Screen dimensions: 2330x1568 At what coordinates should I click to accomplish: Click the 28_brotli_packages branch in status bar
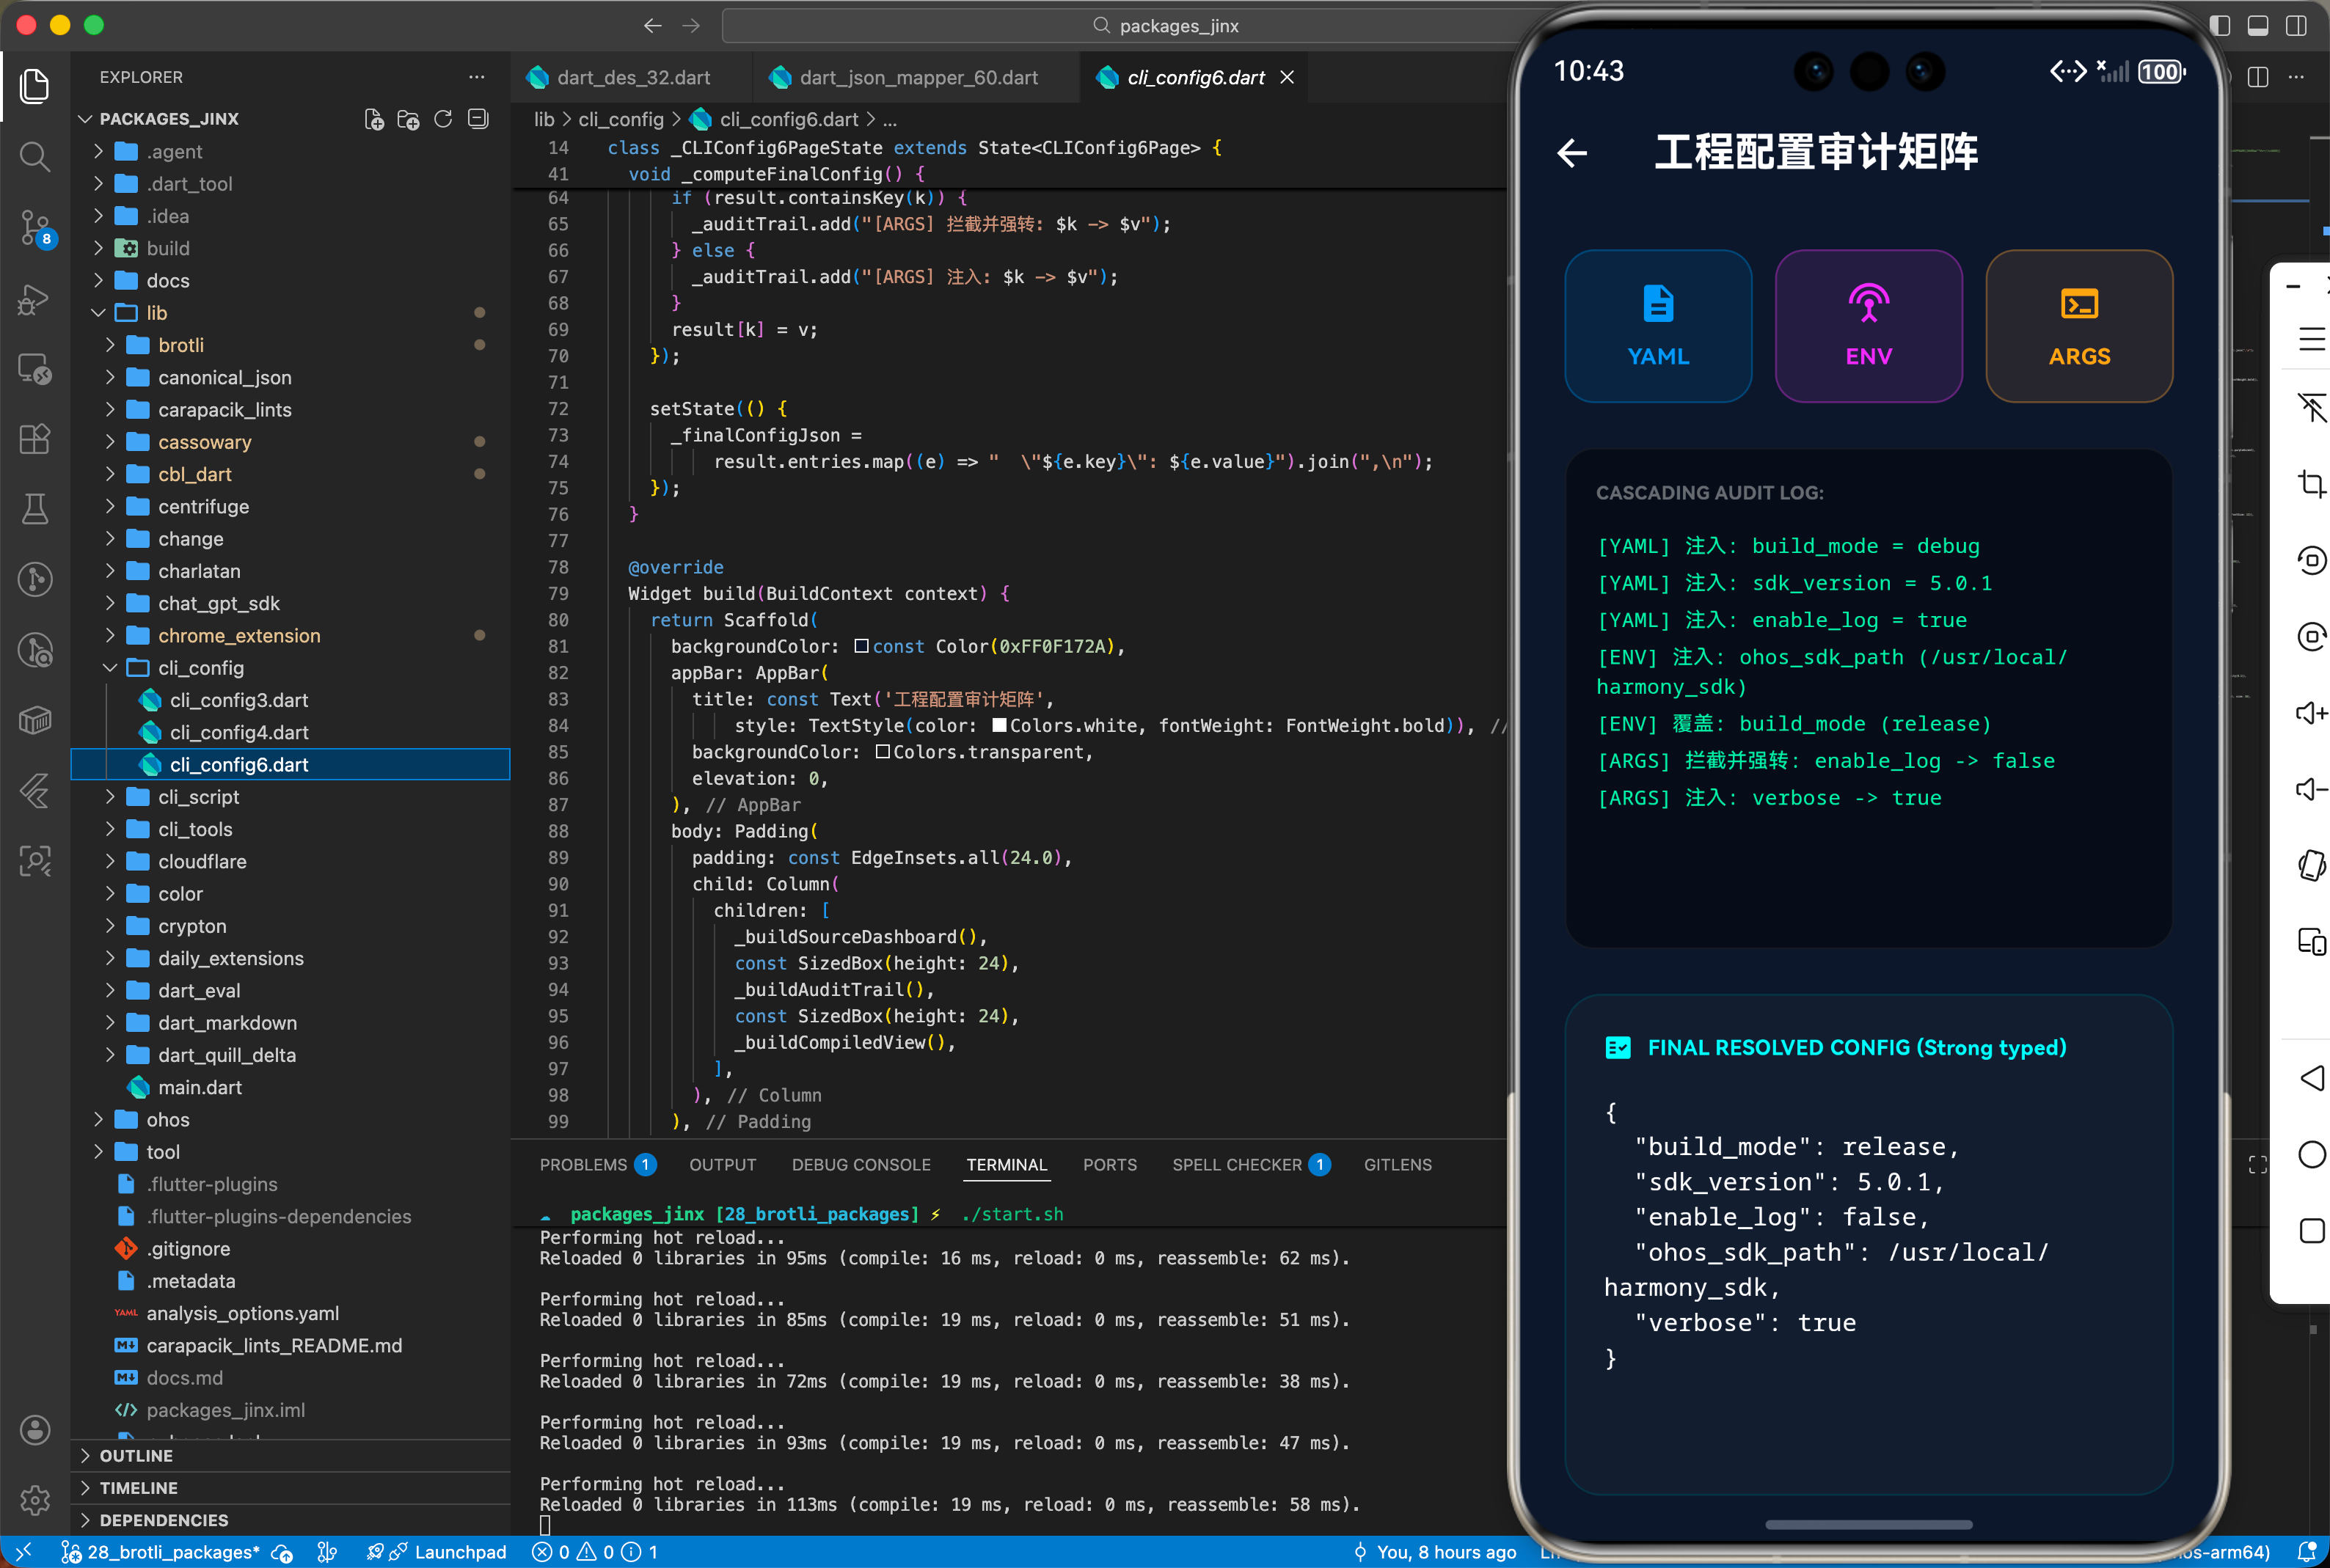[172, 1552]
